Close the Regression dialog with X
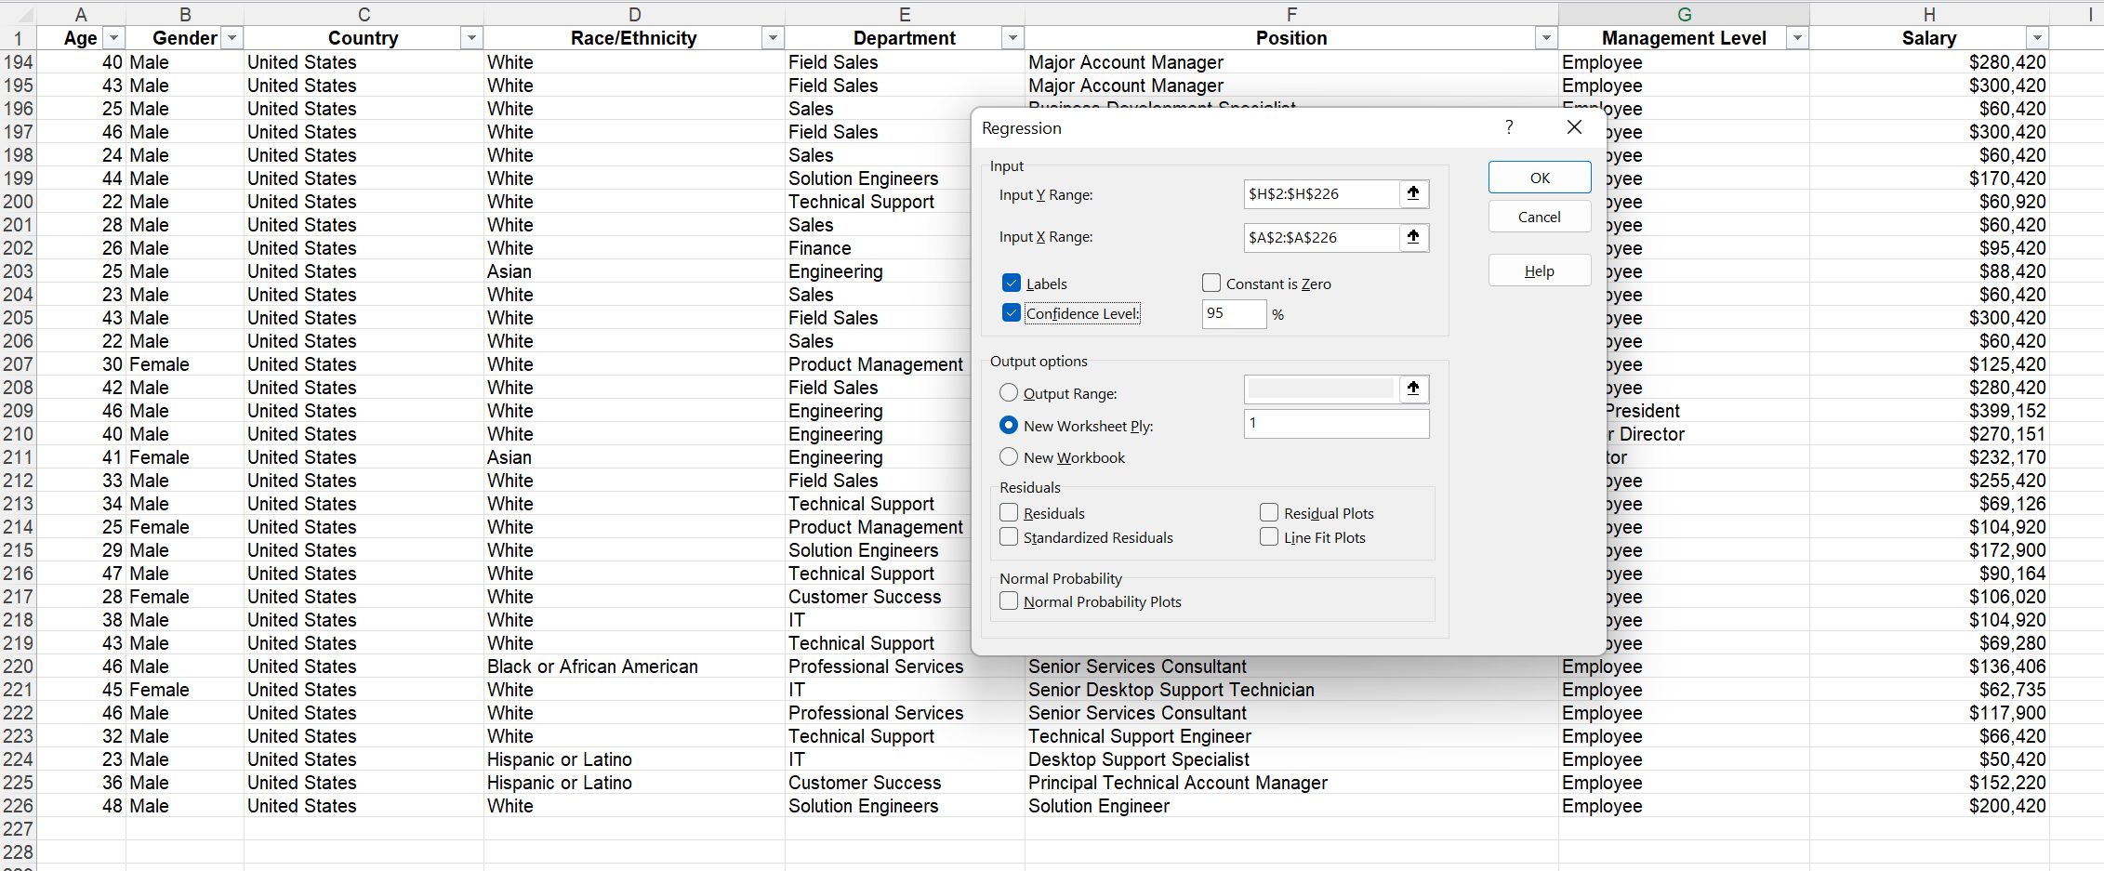Screen dimensions: 2104x871 tap(1574, 127)
